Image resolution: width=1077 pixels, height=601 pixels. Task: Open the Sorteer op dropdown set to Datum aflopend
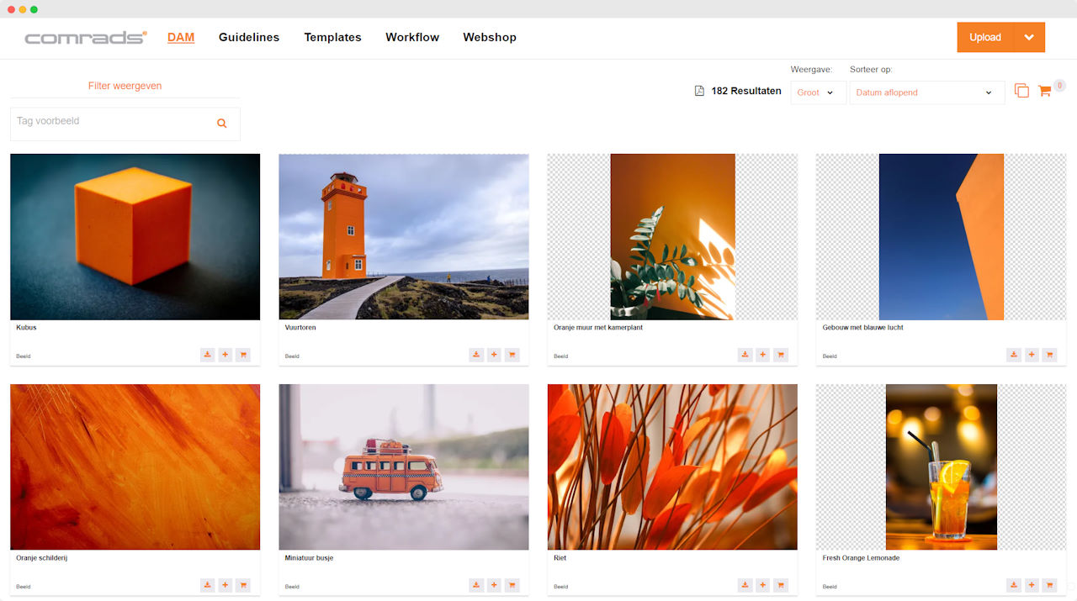[x=926, y=92]
